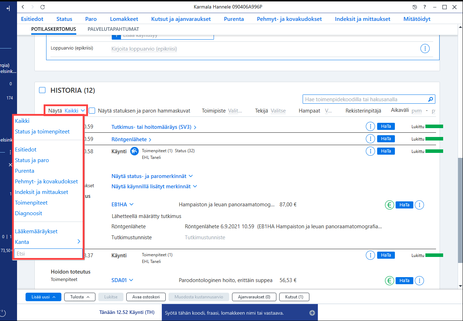Open the history clock icon in title bar
The width and height of the screenshot is (463, 321).
pyautogui.click(x=415, y=7)
